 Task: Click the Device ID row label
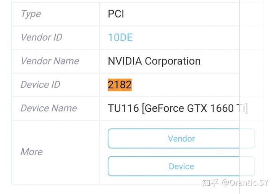40,85
